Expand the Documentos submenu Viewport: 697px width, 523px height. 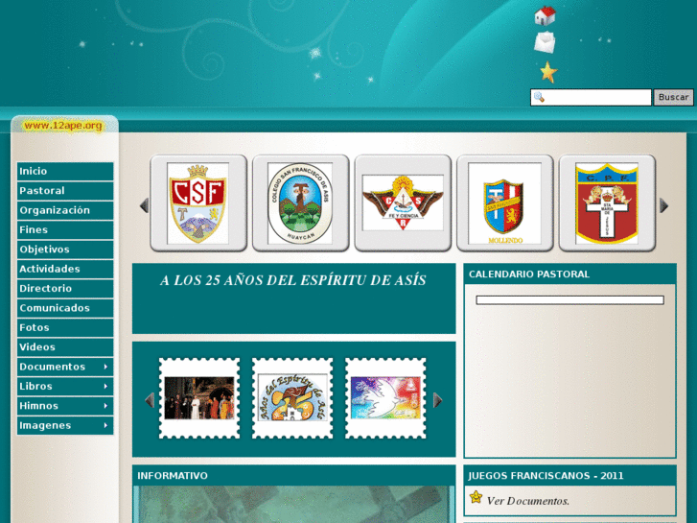tap(65, 368)
